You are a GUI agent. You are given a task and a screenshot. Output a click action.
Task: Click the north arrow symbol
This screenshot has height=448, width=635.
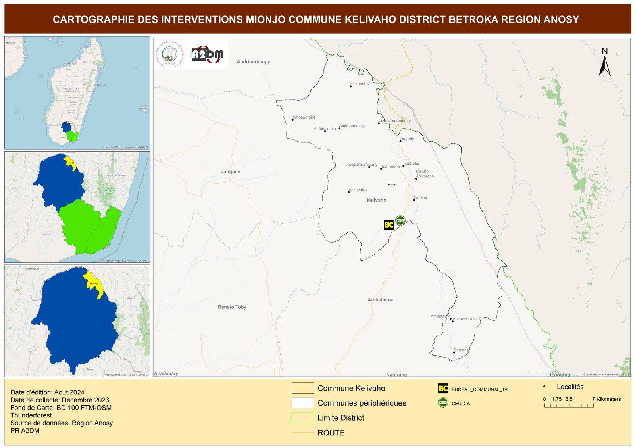[x=605, y=62]
